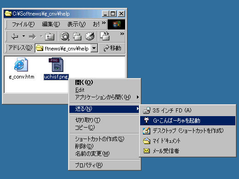Select the uchisf.png file icon
Image resolution: width=239 pixels, height=179 pixels.
[56, 65]
